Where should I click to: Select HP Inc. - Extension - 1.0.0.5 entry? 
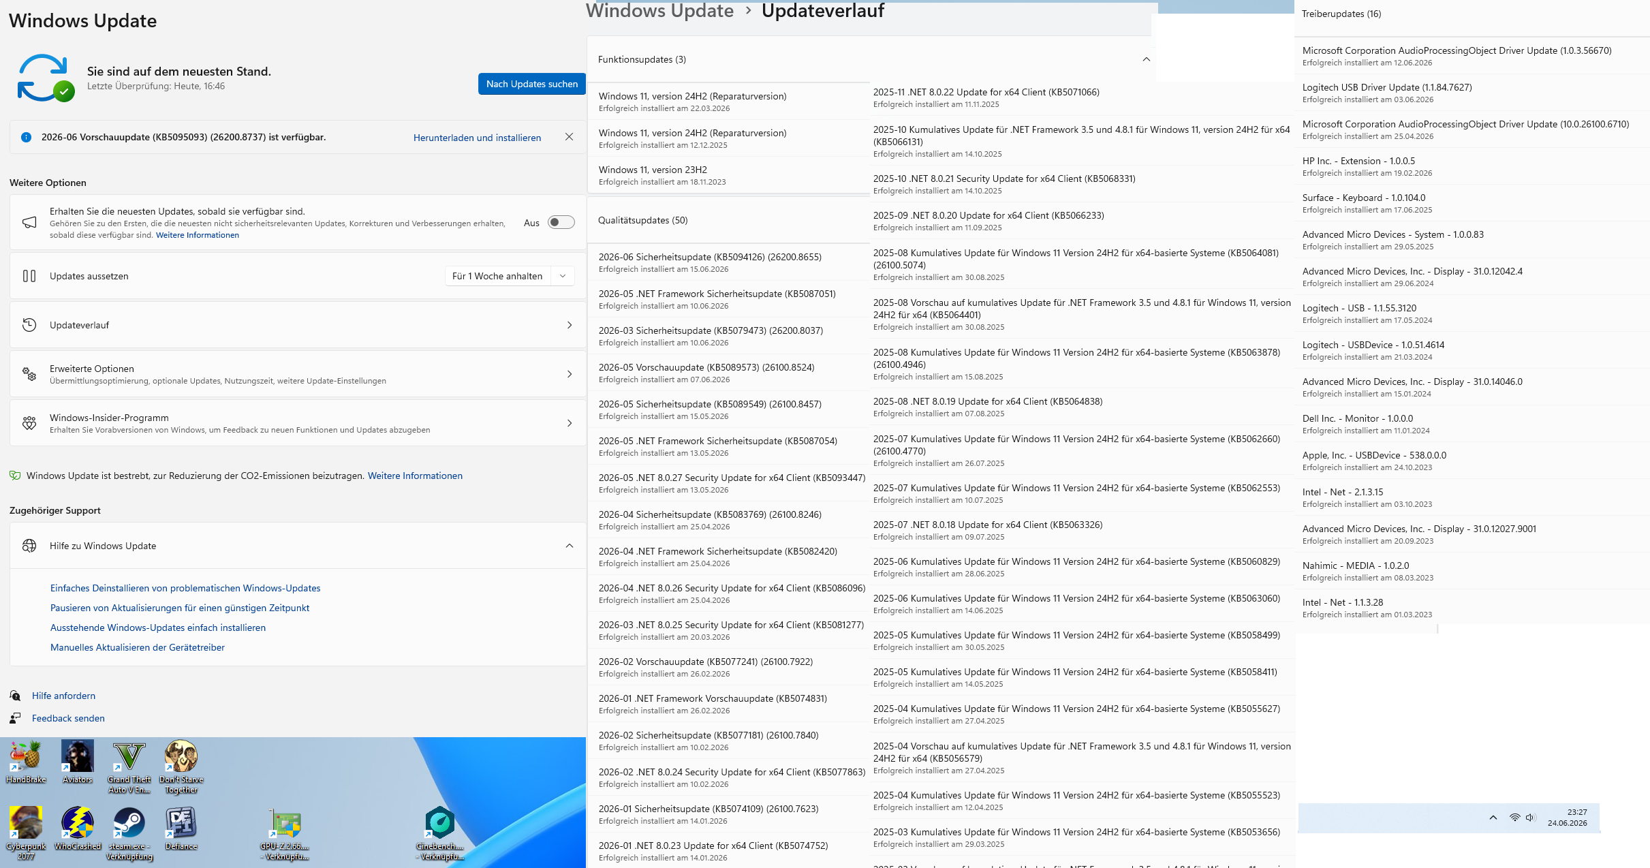1472,166
